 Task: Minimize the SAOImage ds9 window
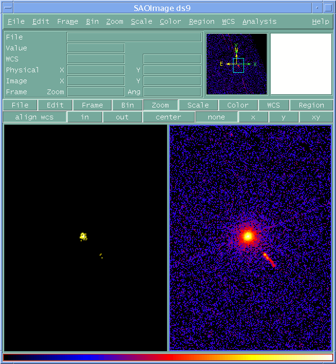pyautogui.click(x=317, y=8)
